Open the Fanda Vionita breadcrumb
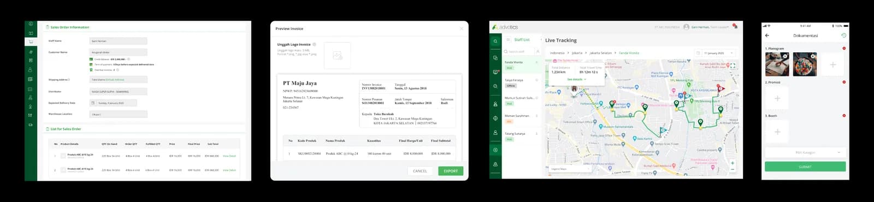Image resolution: width=874 pixels, height=202 pixels. click(x=629, y=53)
